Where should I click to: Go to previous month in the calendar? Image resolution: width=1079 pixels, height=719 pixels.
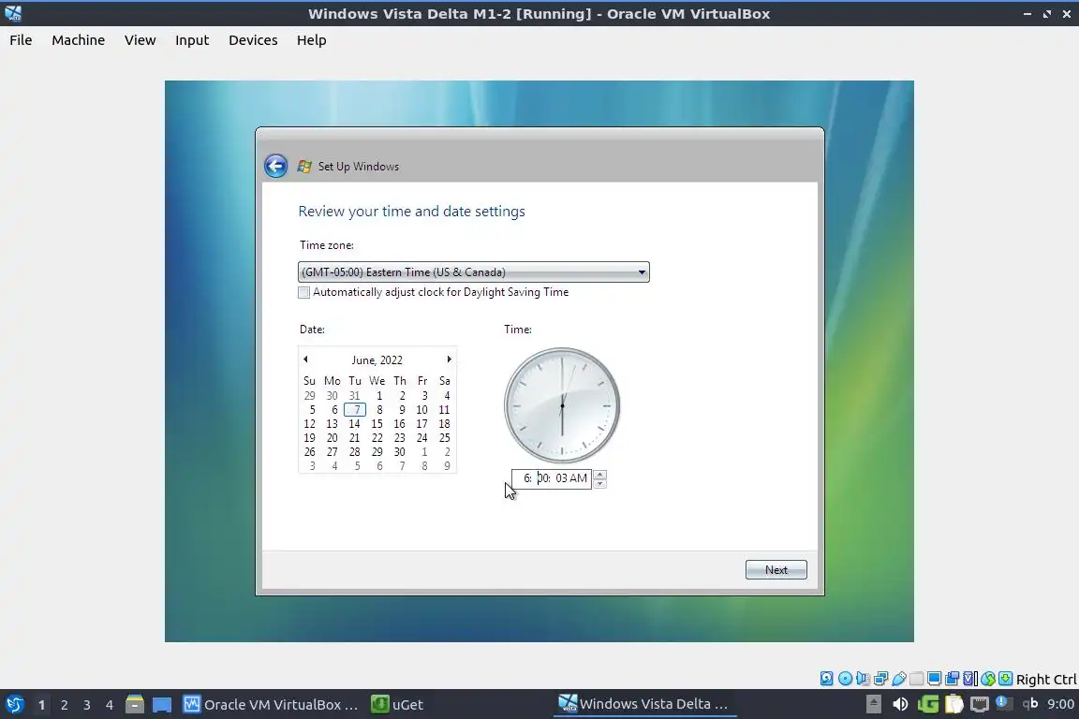[305, 359]
